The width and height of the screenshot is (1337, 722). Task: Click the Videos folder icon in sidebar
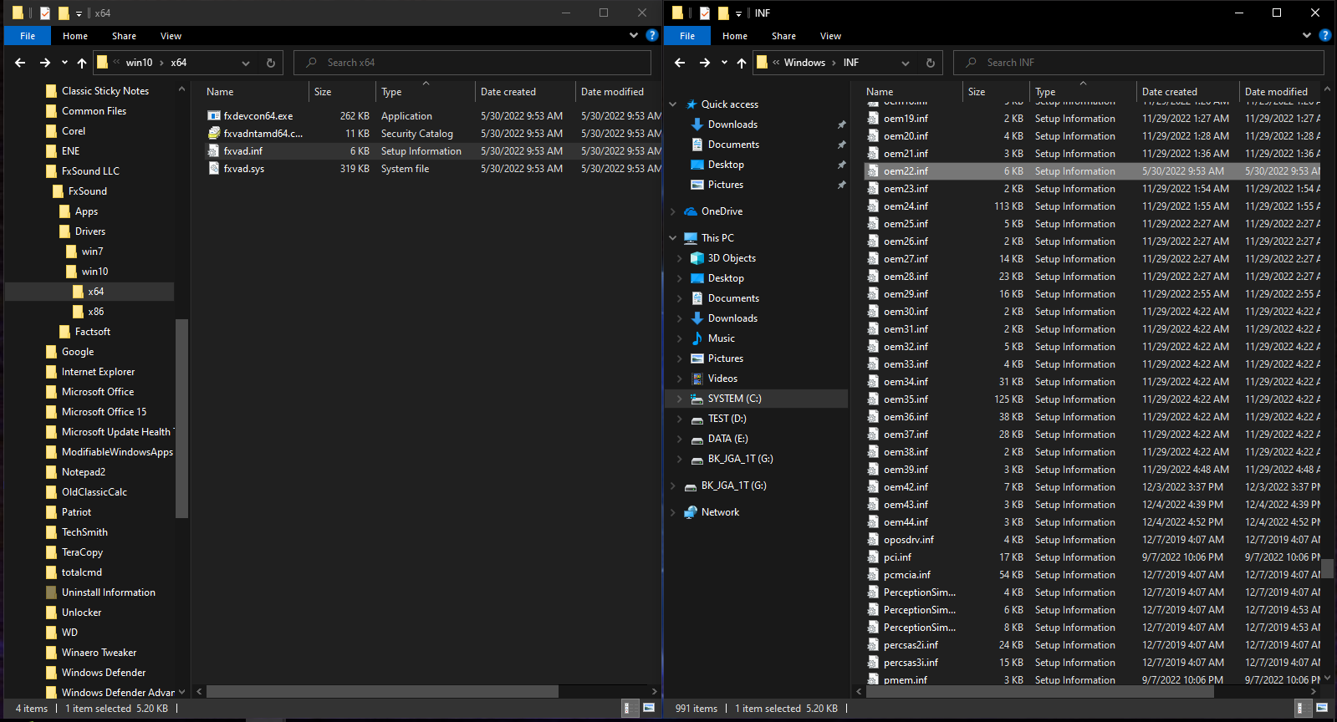coord(697,379)
